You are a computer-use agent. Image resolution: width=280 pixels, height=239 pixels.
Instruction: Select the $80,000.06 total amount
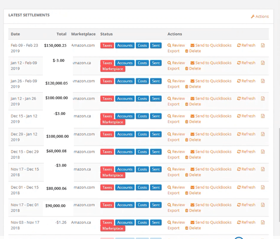click(x=56, y=188)
